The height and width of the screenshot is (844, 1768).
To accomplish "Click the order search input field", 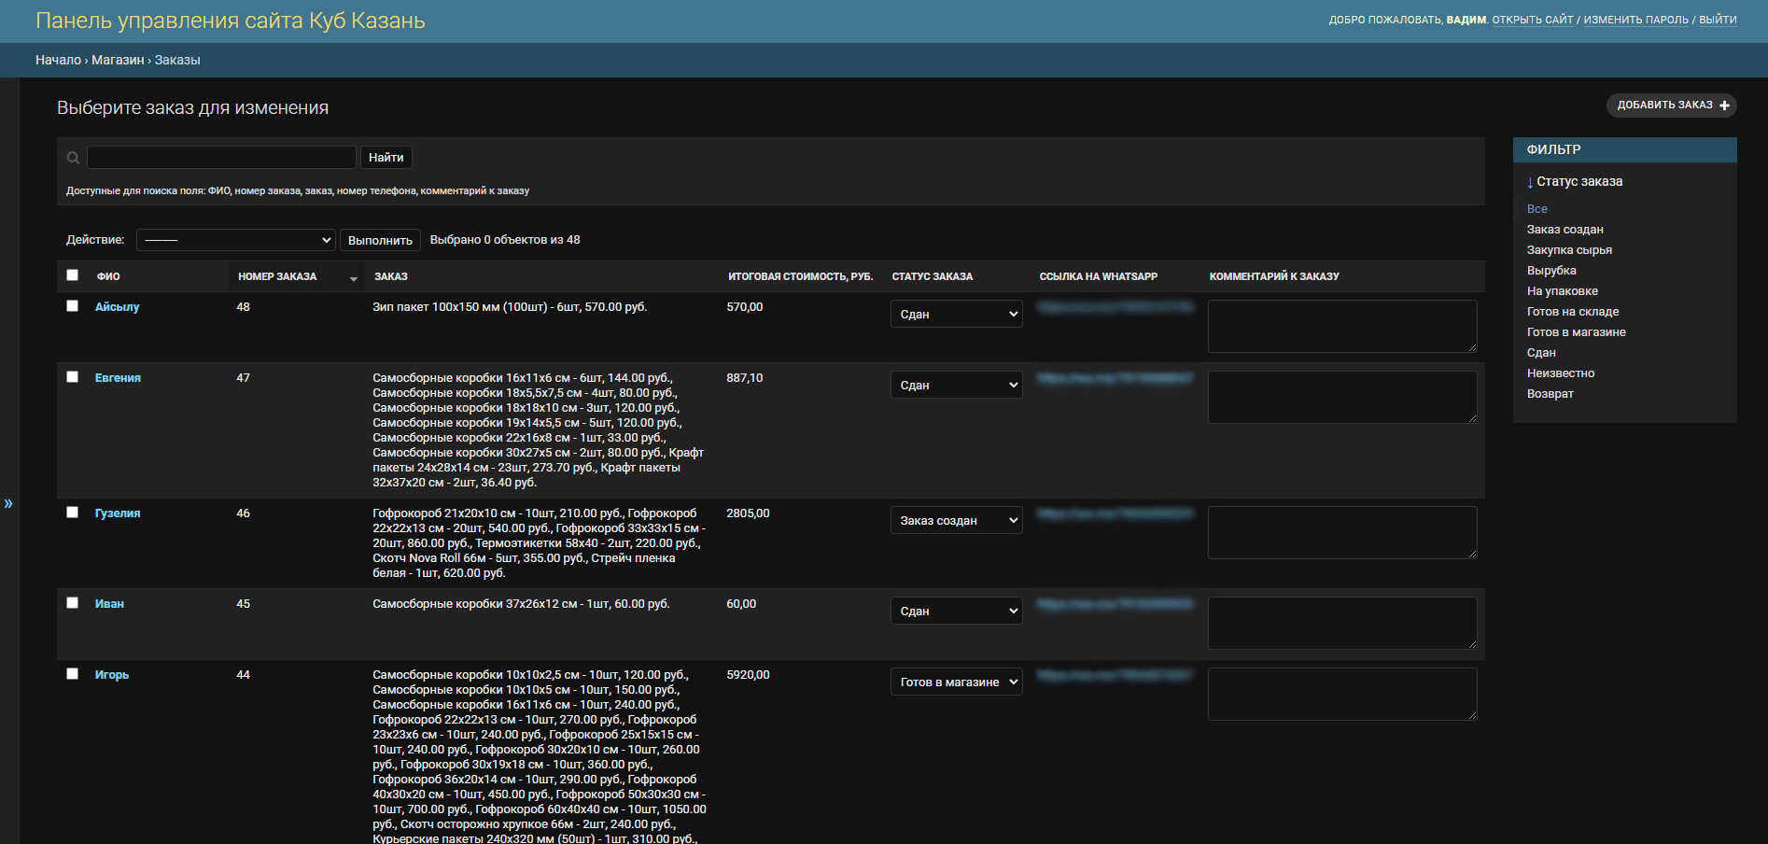I will click(x=221, y=157).
